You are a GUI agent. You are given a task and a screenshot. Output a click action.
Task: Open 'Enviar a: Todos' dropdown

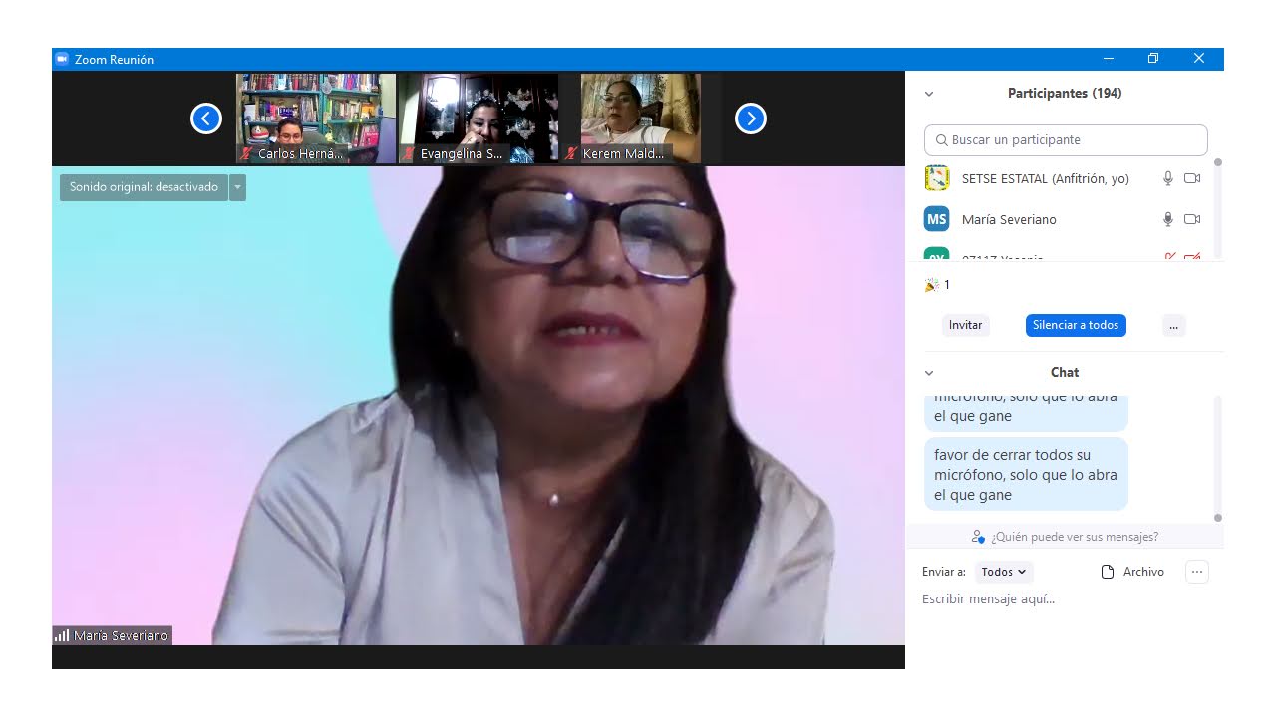(1004, 572)
